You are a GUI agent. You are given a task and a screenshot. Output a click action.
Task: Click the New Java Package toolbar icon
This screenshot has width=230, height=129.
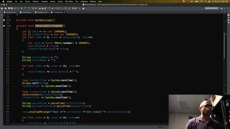(x=33, y=8)
